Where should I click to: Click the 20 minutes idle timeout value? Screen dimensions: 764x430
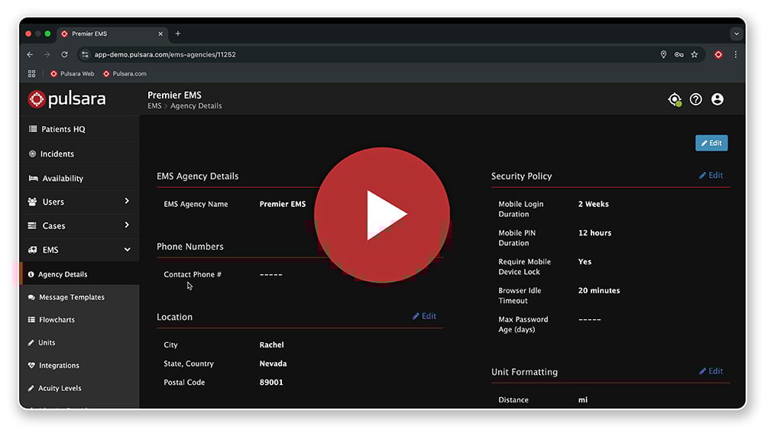click(x=599, y=290)
